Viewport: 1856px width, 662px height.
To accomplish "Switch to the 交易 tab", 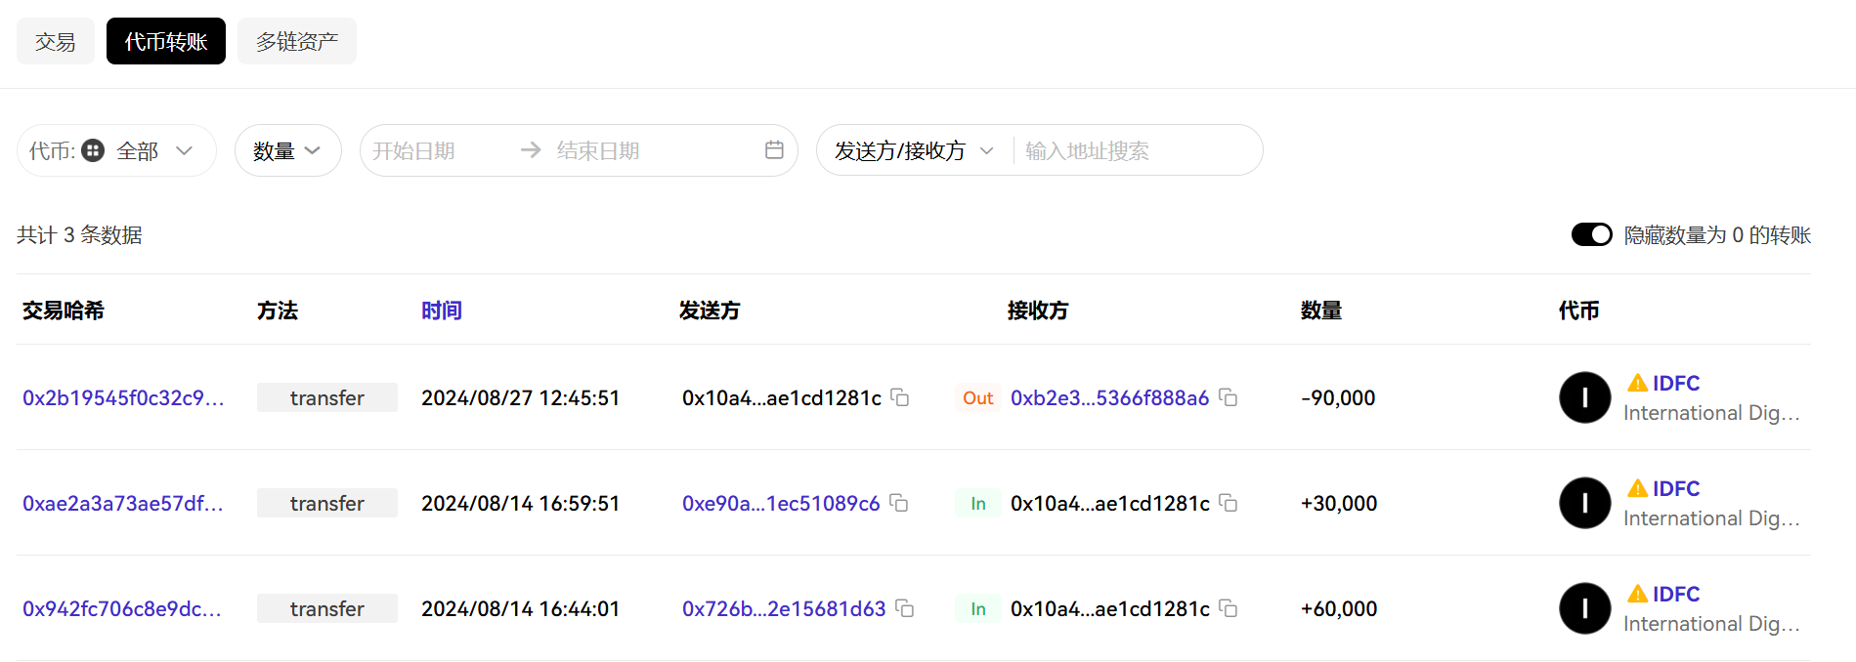I will (x=56, y=42).
